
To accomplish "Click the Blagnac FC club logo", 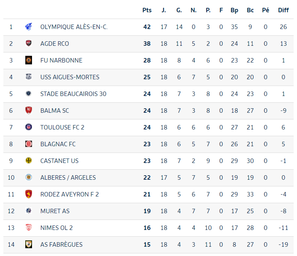I will click(29, 144).
